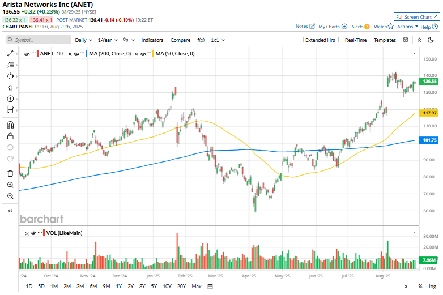Open the candlestick chart type dropdown
Viewport: 443px width, 295px height.
point(129,40)
